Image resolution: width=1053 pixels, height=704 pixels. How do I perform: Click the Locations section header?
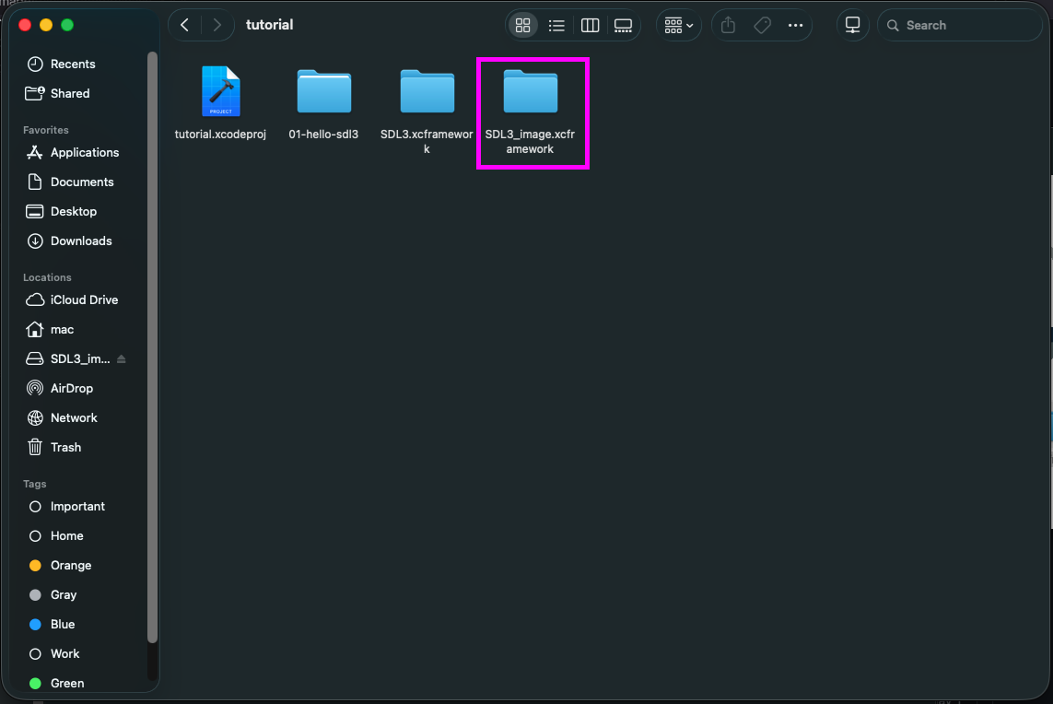click(47, 277)
